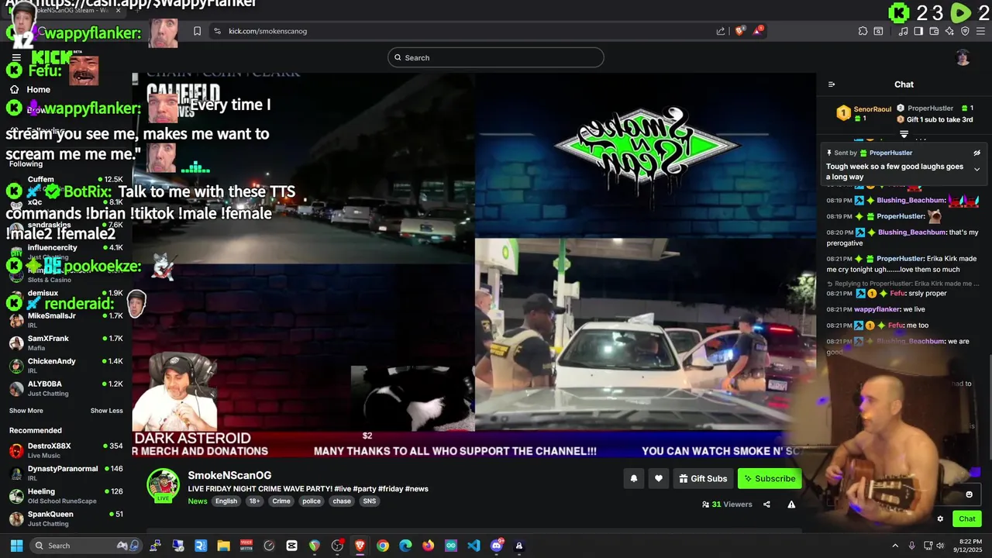Open ChickenAndy channel in sidebar
Screen dimensions: 992x558
click(x=66, y=365)
